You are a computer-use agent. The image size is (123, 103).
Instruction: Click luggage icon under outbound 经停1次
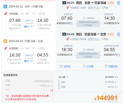click(25, 26)
